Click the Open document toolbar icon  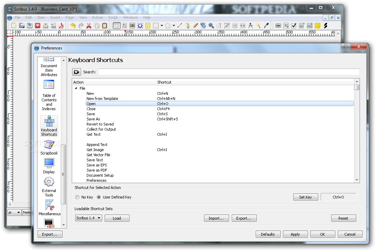22,25
